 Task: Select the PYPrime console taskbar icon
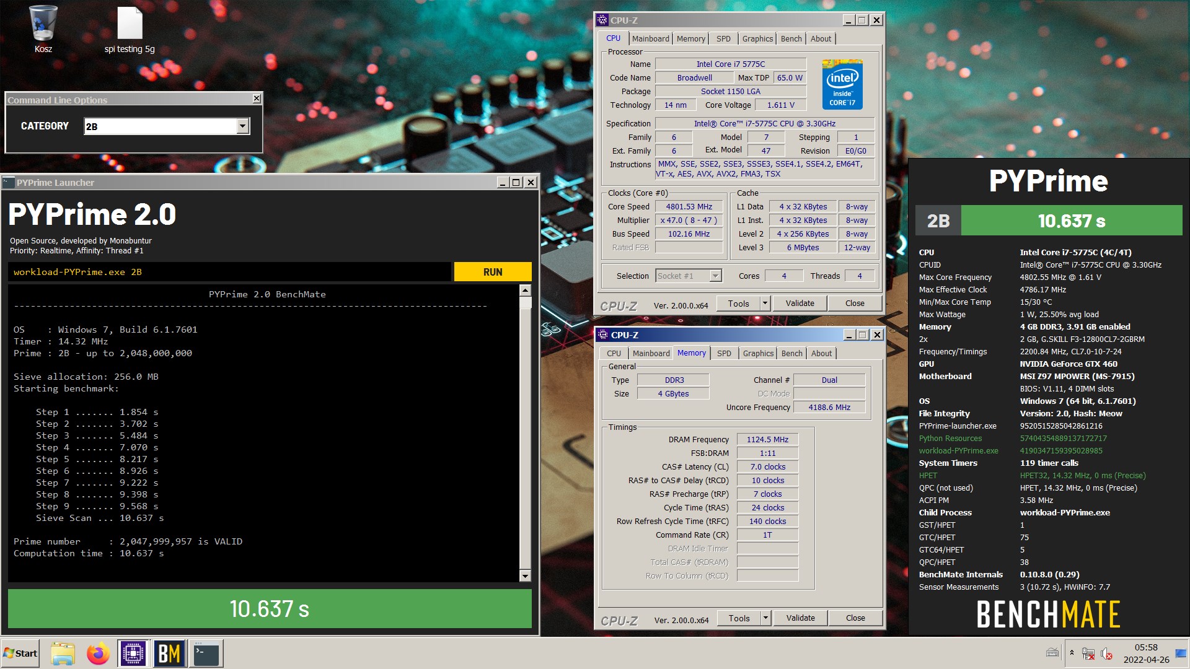[x=206, y=654]
